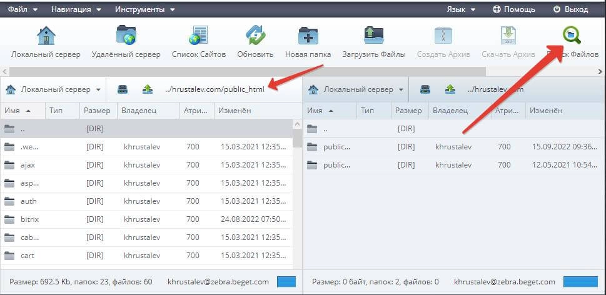Click bitrix folder icon in left panel
Image resolution: width=606 pixels, height=295 pixels.
click(x=9, y=219)
